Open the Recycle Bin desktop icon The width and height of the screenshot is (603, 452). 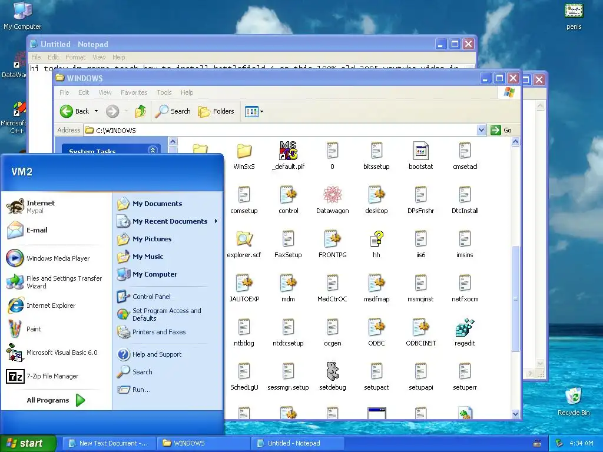(x=574, y=401)
